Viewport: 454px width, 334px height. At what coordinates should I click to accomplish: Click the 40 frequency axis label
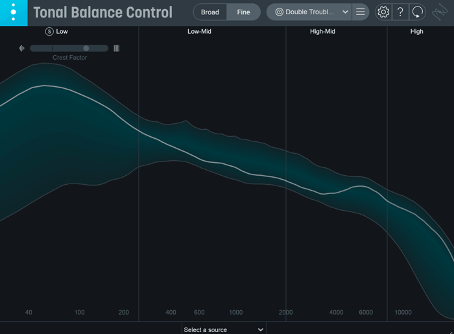(29, 313)
